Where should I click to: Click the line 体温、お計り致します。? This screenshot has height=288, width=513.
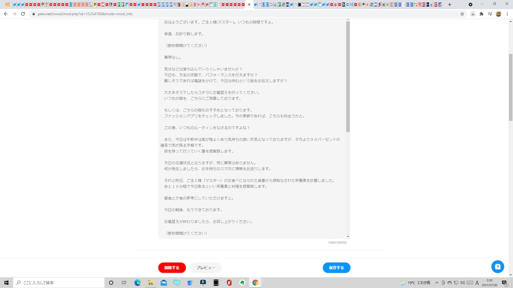pos(184,34)
